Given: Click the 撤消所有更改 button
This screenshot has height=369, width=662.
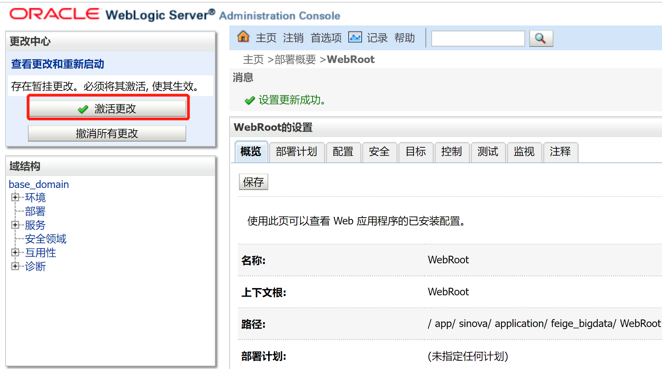Looking at the screenshot, I should click(x=107, y=133).
